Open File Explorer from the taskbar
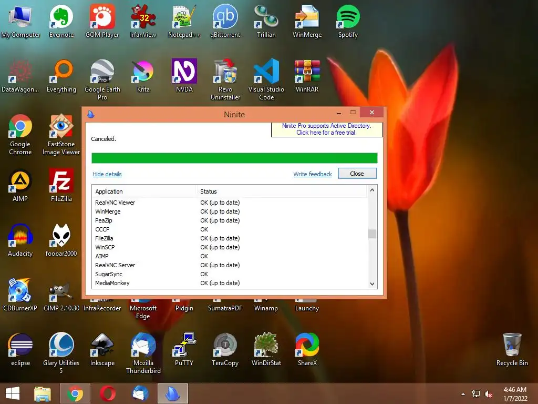The height and width of the screenshot is (404, 538). (43, 393)
